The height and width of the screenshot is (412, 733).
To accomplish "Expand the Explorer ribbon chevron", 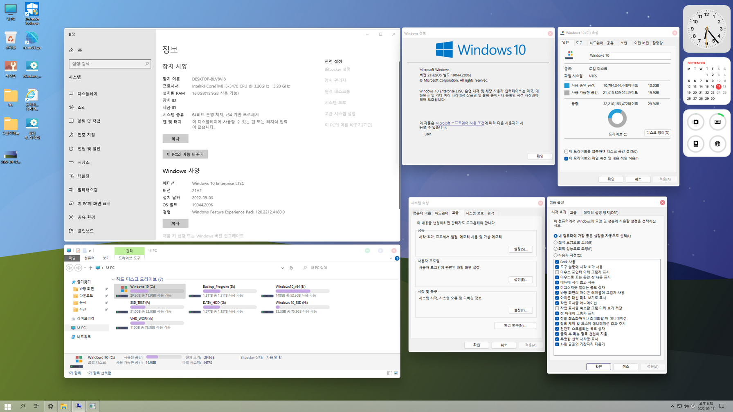I will [x=391, y=258].
